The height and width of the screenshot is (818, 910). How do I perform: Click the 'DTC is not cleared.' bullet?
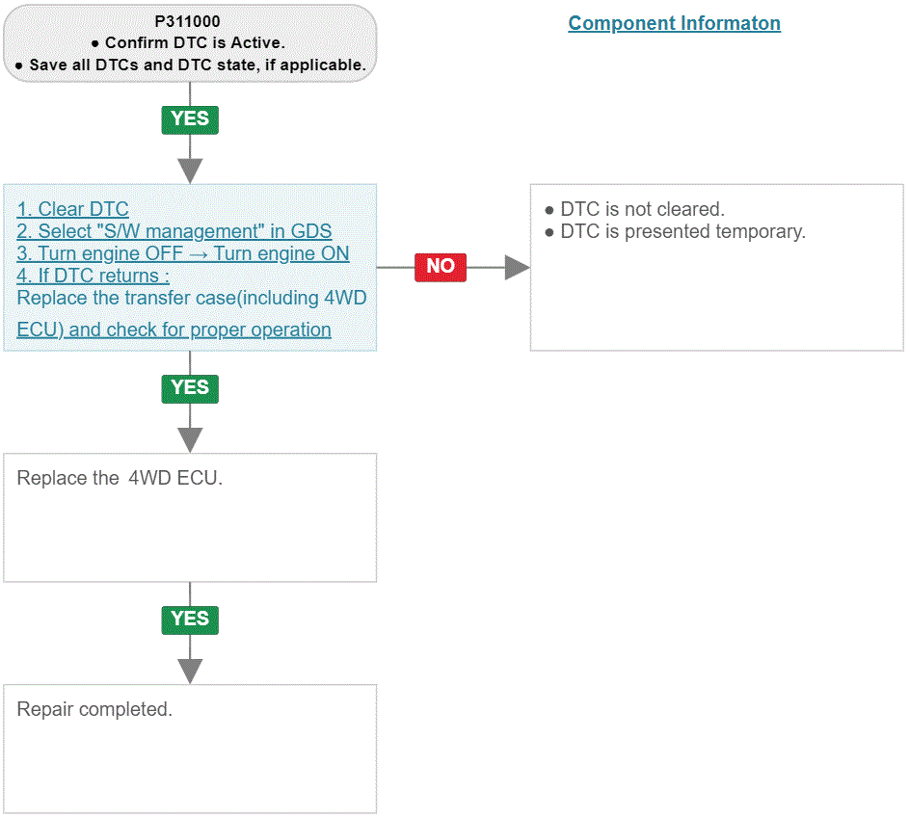click(635, 209)
